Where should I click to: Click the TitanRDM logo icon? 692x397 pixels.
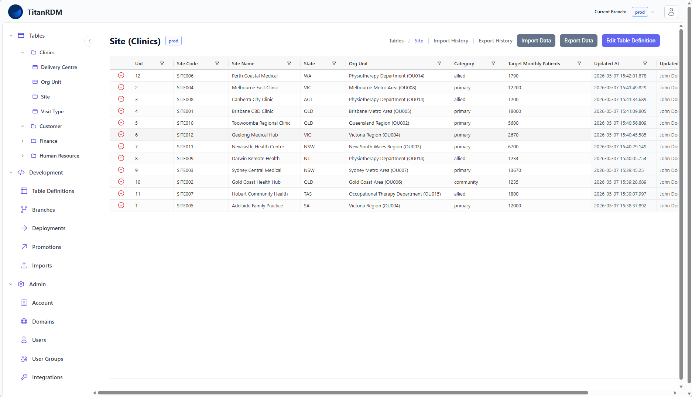coord(16,12)
